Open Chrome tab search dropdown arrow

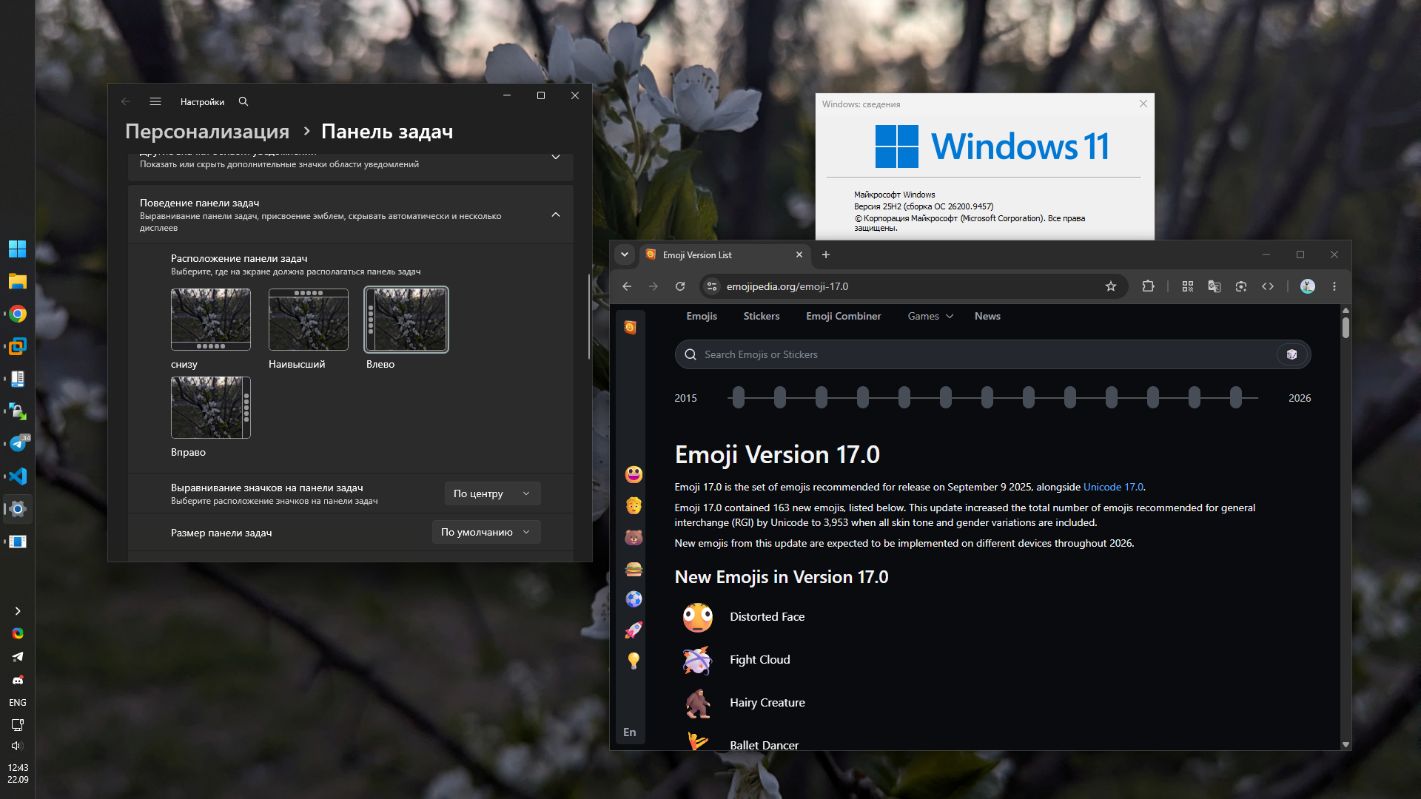coord(625,254)
